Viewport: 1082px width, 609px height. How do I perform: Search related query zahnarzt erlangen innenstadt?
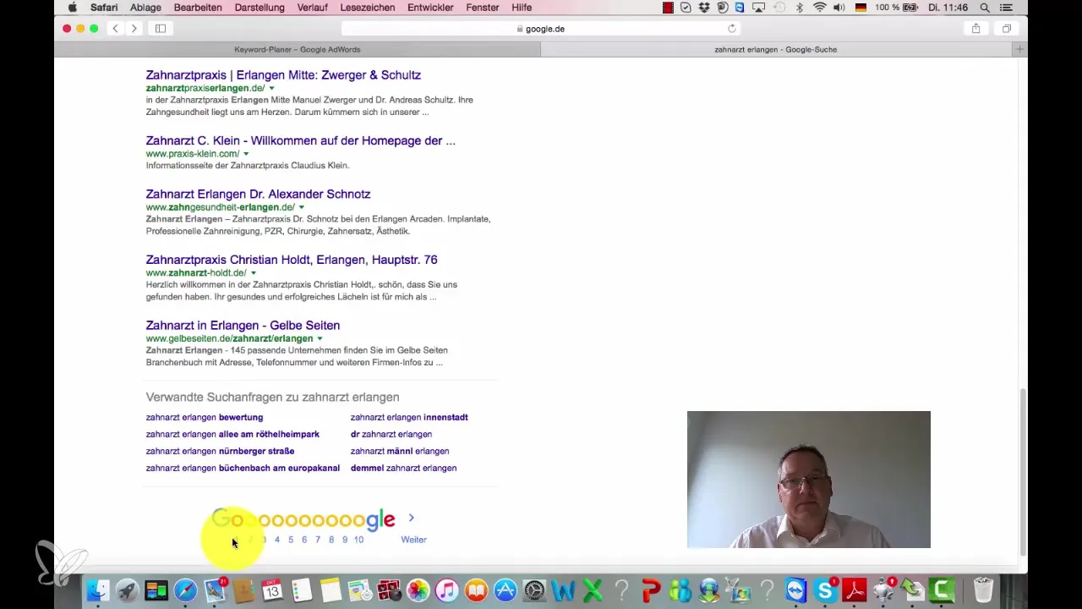coord(409,417)
